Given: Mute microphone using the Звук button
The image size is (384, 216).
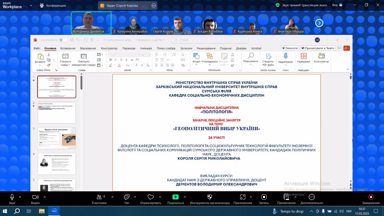Looking at the screenshot, I should point(12,197).
